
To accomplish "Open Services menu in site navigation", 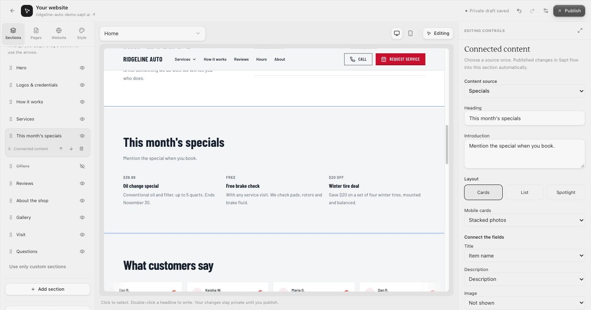I will point(185,59).
